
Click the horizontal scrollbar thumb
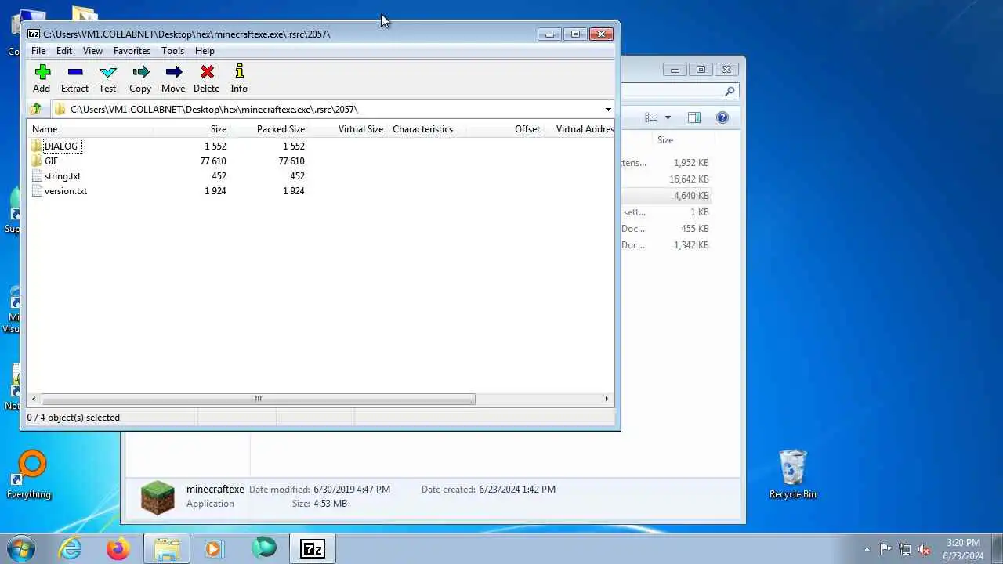point(258,399)
